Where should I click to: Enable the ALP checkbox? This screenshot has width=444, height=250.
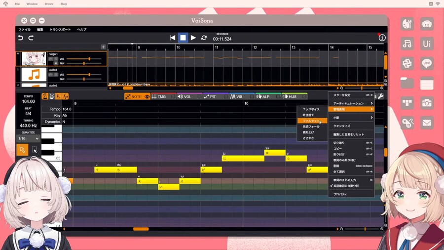[x=278, y=97]
